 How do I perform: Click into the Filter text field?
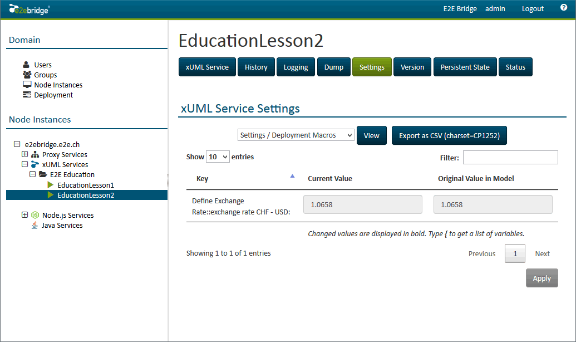(x=510, y=158)
